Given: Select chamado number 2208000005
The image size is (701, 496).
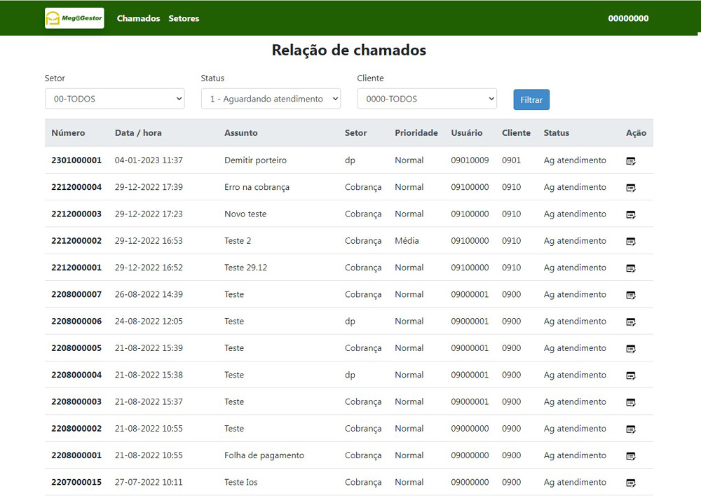Looking at the screenshot, I should coord(76,348).
